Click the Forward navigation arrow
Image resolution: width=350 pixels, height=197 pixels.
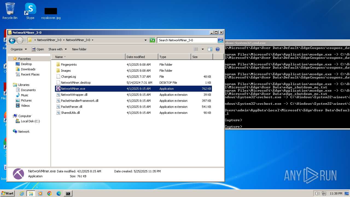coord(20,40)
